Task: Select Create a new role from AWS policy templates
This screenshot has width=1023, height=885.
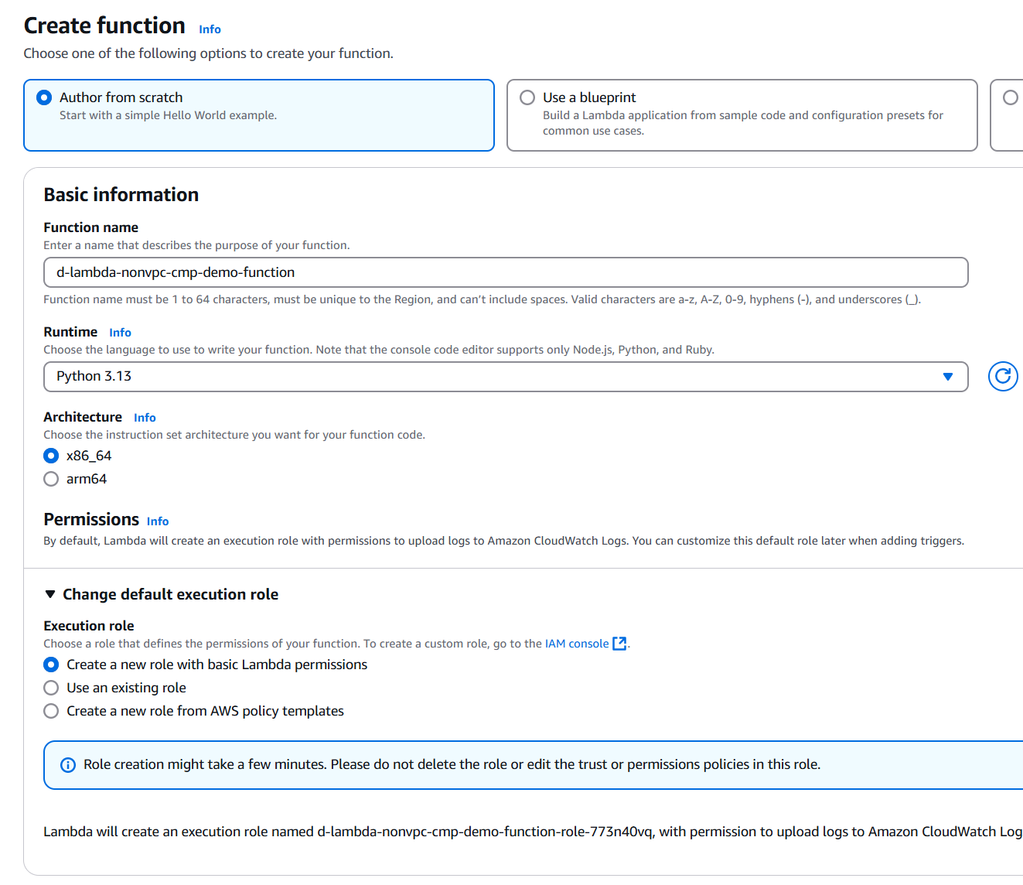Action: point(51,711)
